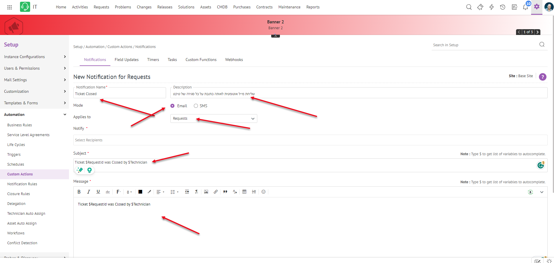Image resolution: width=554 pixels, height=263 pixels.
Task: Insert an image into the message
Action: pos(206,192)
